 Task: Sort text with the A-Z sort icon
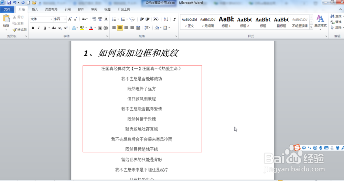point(166,19)
